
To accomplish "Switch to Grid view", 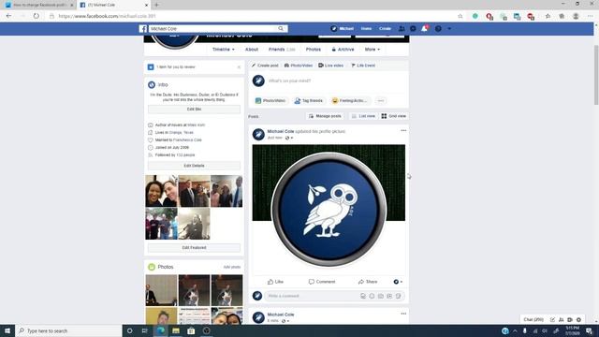I will click(x=394, y=116).
